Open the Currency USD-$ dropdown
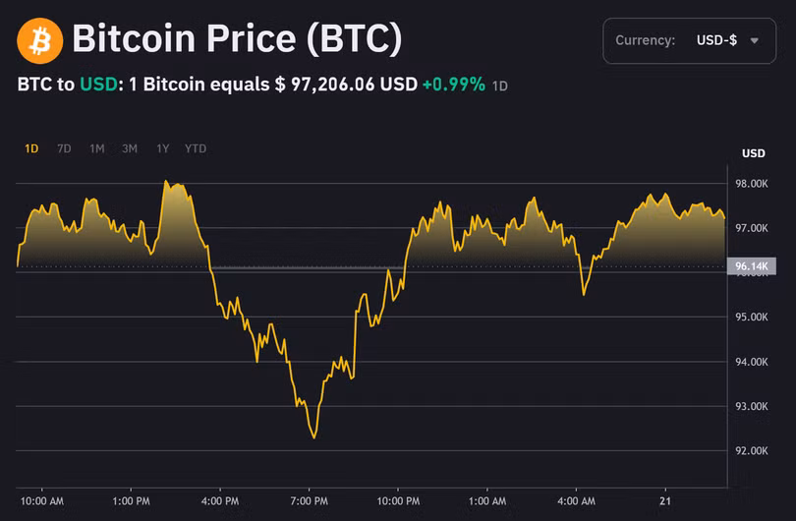The image size is (796, 521). tap(689, 40)
